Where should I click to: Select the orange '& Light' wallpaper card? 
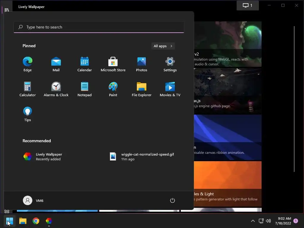pyautogui.click(x=228, y=184)
